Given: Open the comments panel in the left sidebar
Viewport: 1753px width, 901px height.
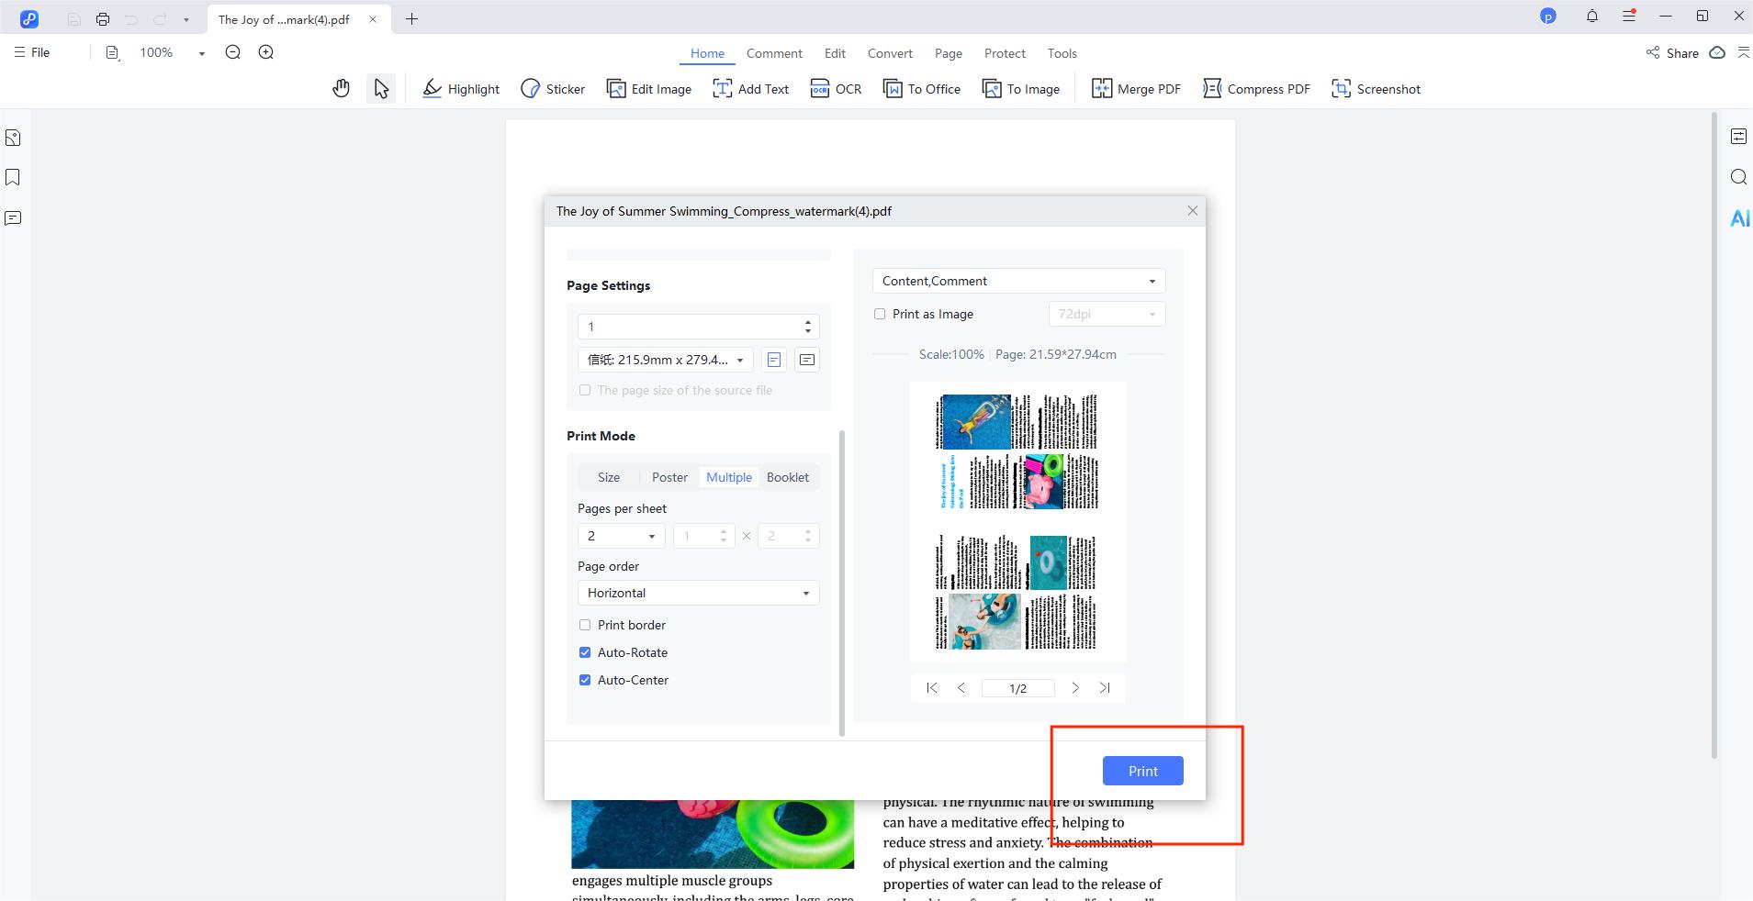Looking at the screenshot, I should [x=13, y=218].
